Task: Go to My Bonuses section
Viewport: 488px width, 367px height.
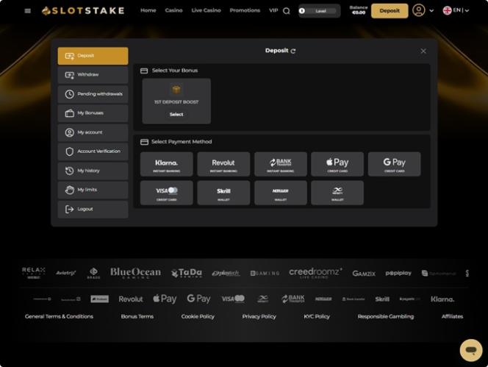Action: click(93, 113)
